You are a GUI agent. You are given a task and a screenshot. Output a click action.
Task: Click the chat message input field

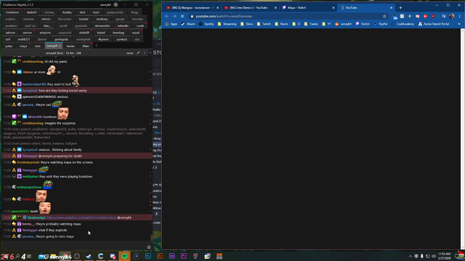[74, 246]
